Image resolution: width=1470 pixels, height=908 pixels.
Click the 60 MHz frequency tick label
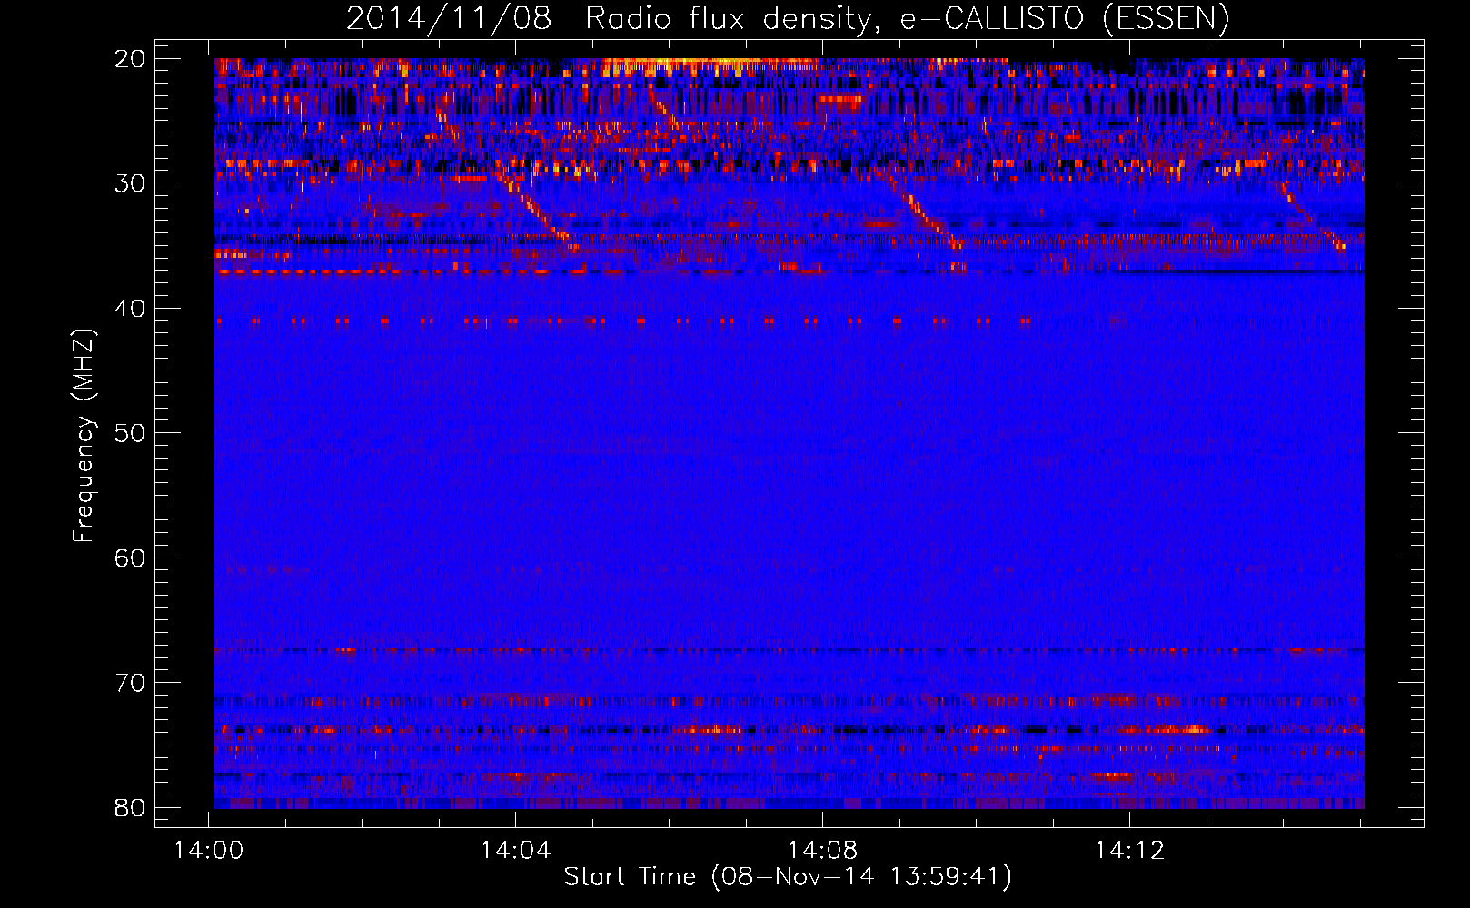(x=131, y=558)
